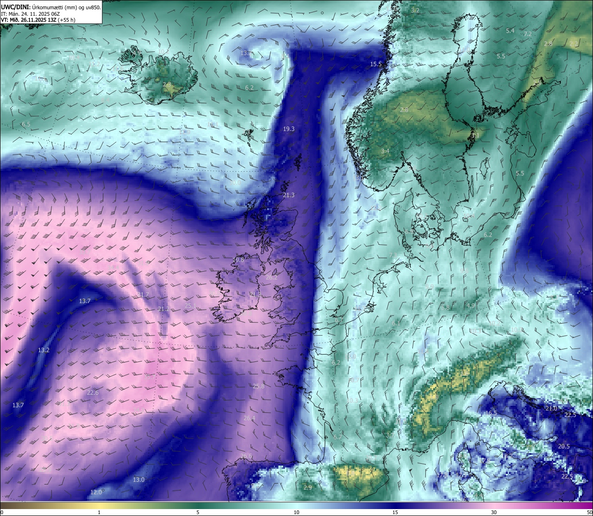Click the 13.2 value in the Atlantic
This screenshot has width=593, height=516.
coord(44,350)
